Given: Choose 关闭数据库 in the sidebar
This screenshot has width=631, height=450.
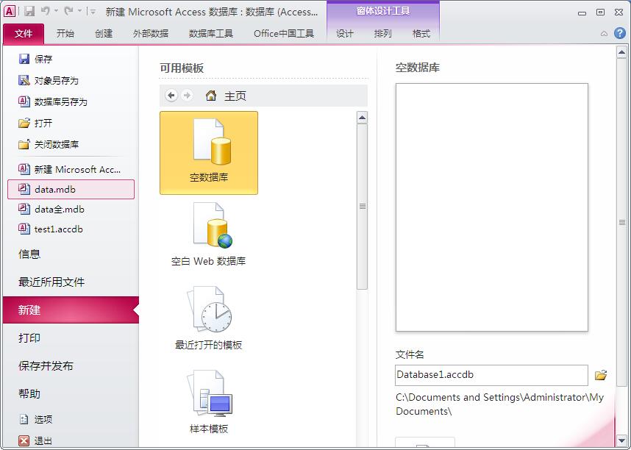Looking at the screenshot, I should pos(49,145).
